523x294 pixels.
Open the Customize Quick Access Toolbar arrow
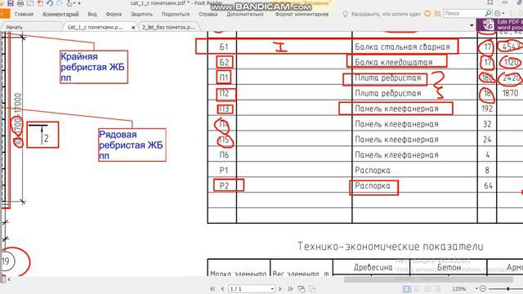[79, 3]
